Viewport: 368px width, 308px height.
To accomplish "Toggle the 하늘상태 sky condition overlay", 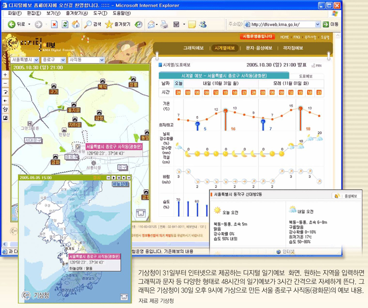I will (x=120, y=184).
